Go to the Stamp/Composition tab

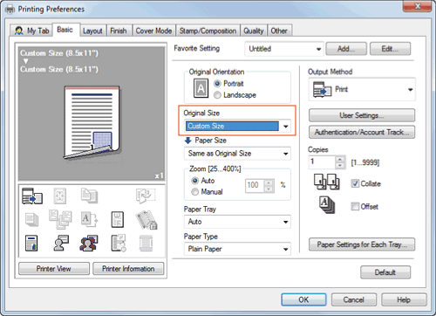(x=208, y=31)
